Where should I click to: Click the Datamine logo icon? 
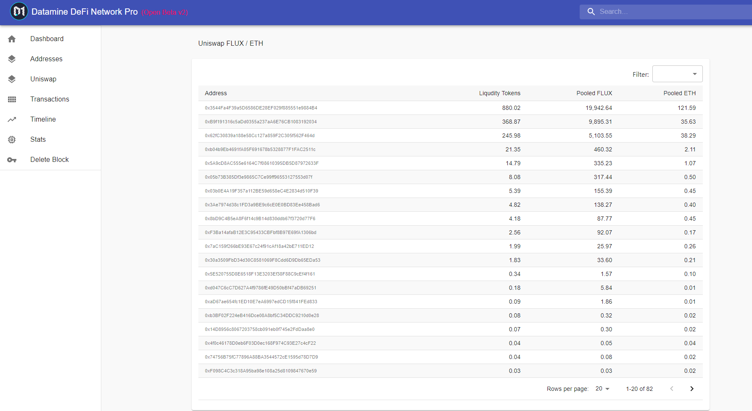click(19, 11)
